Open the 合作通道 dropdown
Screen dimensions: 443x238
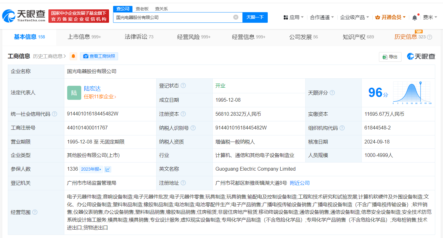(x=319, y=17)
